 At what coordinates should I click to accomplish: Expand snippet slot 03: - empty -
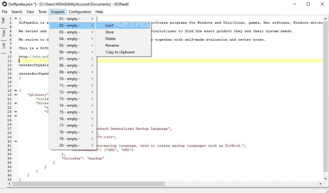point(73,32)
